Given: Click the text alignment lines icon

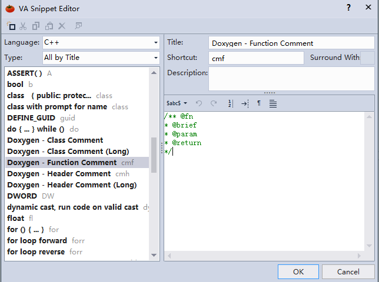Looking at the screenshot, I should coord(273,104).
